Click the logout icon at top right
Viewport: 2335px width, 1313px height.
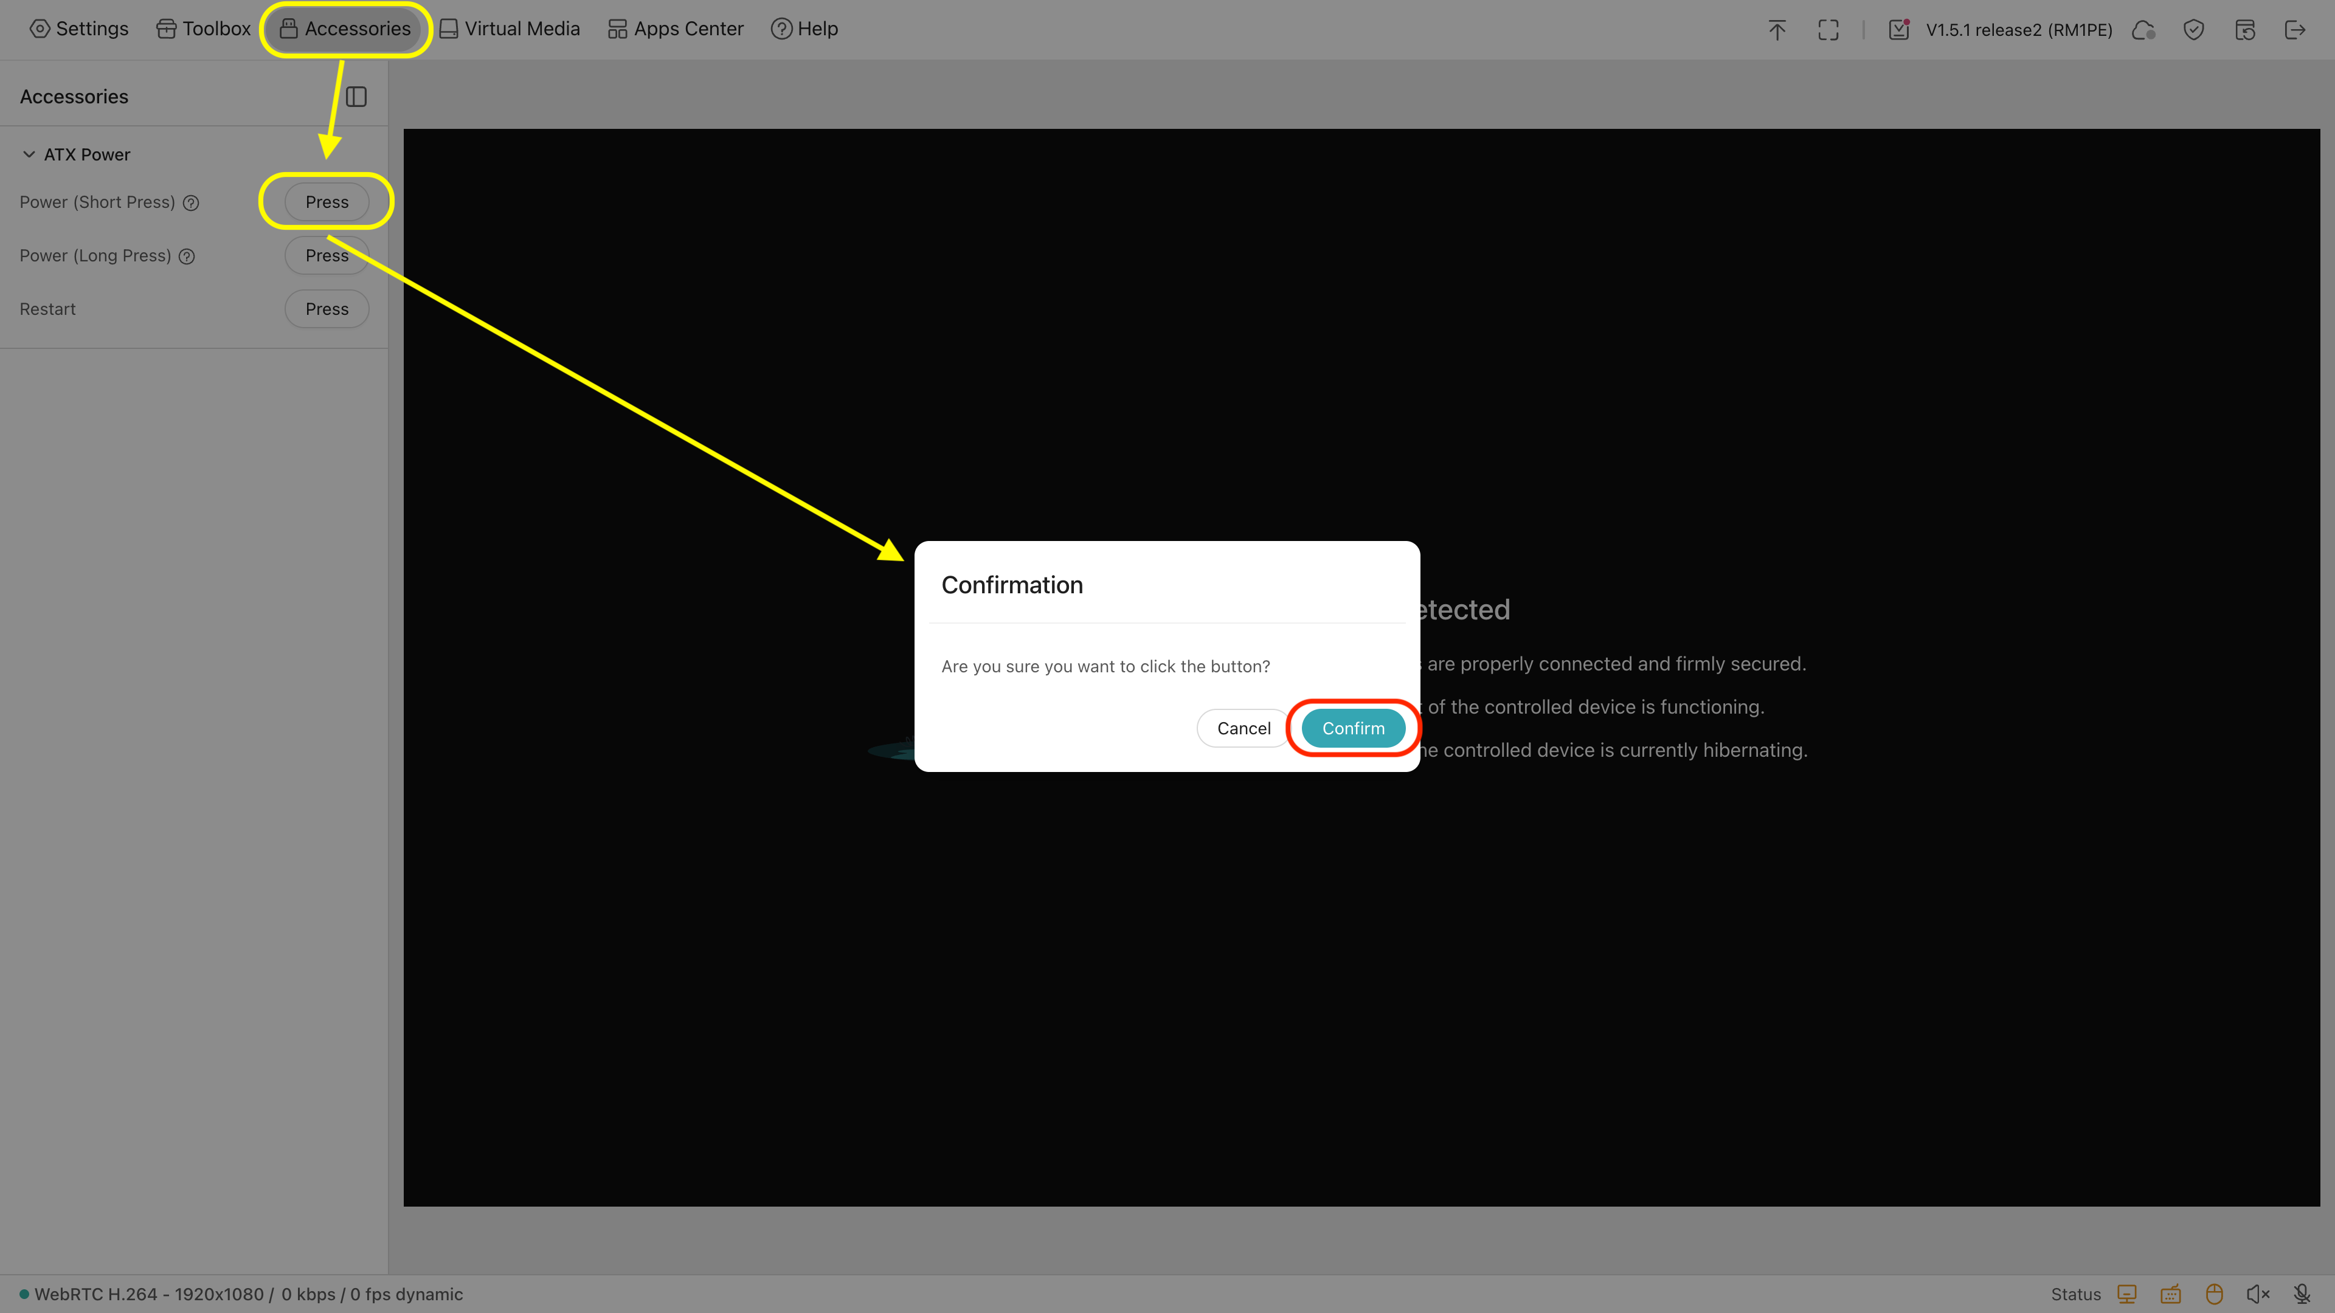tap(2294, 30)
